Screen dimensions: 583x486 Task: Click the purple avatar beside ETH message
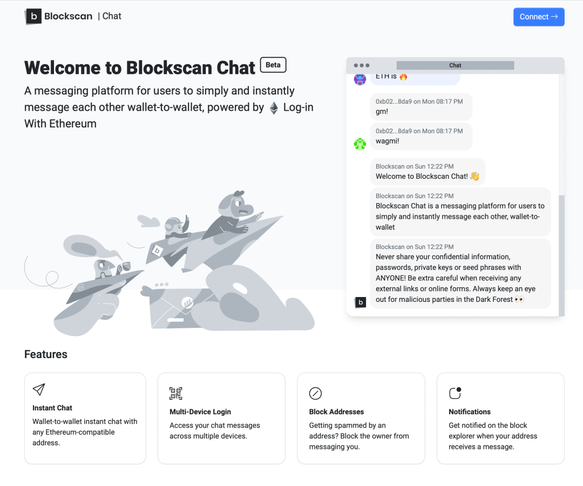[360, 79]
